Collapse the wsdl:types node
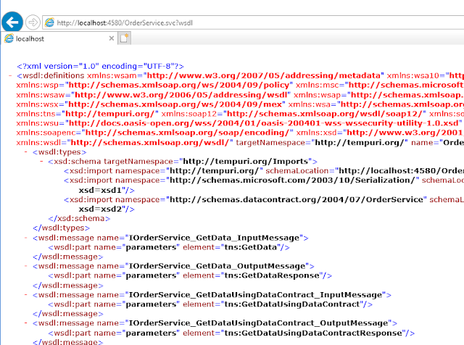The width and height of the screenshot is (464, 345). (26, 152)
